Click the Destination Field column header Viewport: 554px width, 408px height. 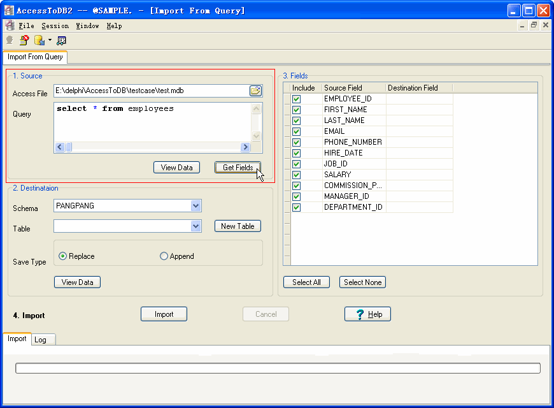coord(419,88)
